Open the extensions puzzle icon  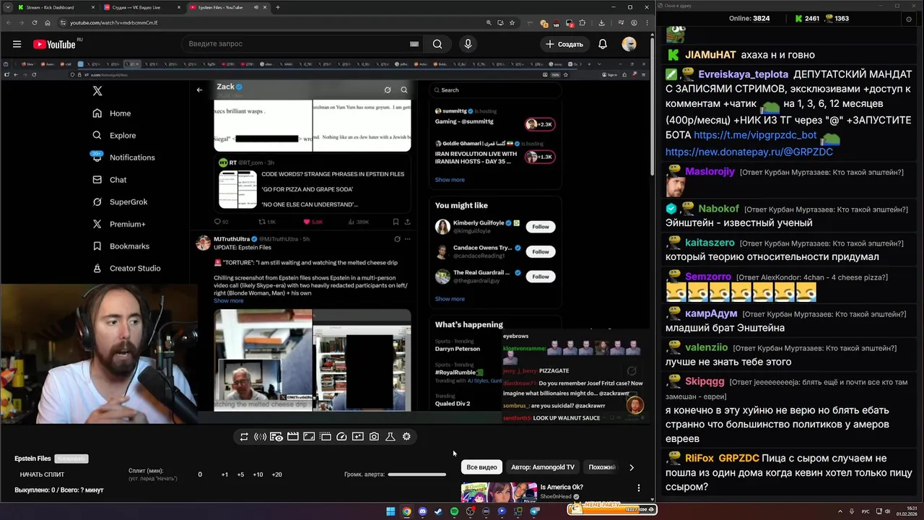583,22
